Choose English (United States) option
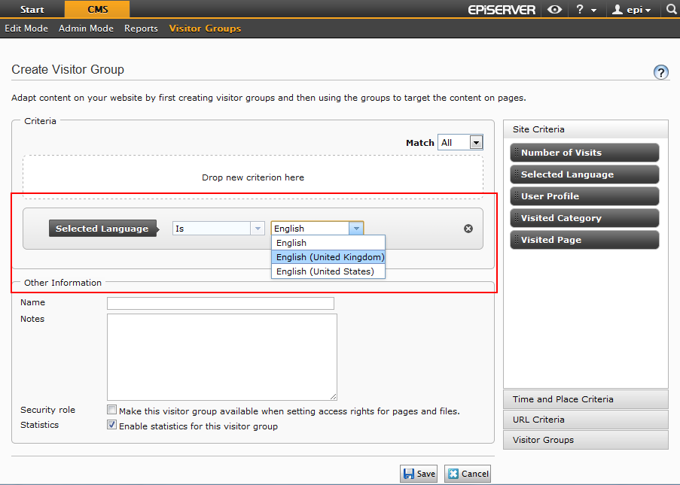Screen dimensions: 680x485 (x=325, y=271)
